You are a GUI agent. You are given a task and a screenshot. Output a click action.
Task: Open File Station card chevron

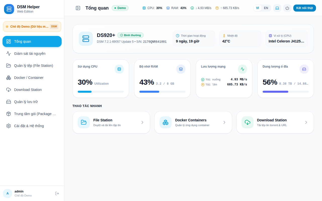click(x=142, y=122)
